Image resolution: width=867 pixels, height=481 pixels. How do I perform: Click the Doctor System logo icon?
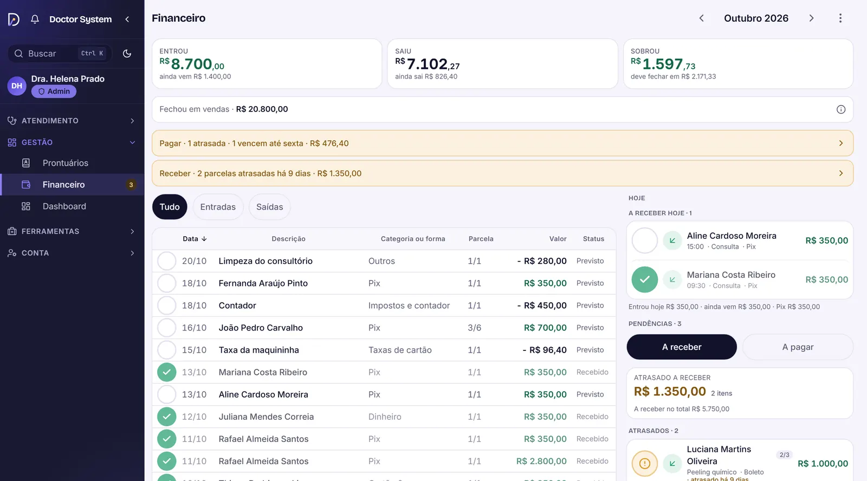tap(14, 19)
